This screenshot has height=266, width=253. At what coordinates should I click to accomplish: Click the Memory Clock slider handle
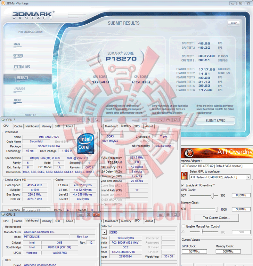pos(217,209)
